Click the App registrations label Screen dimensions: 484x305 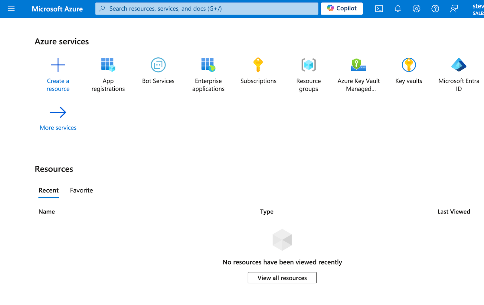pyautogui.click(x=108, y=85)
